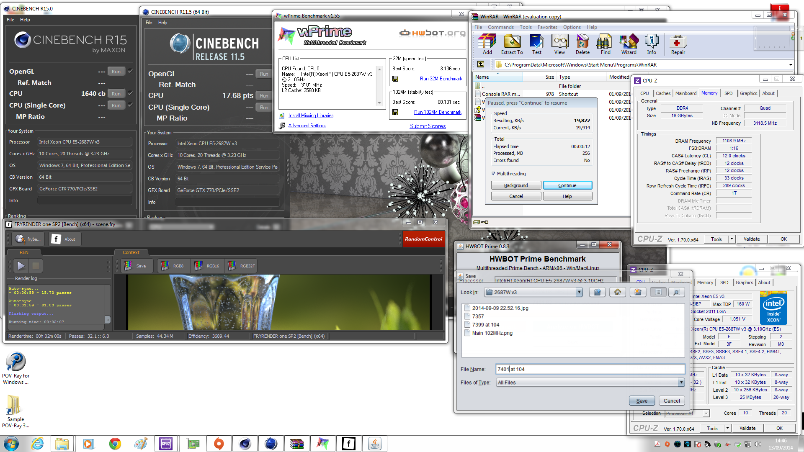Image resolution: width=804 pixels, height=452 pixels.
Task: Click Up One Level icon in Save dialog
Action: coord(597,292)
